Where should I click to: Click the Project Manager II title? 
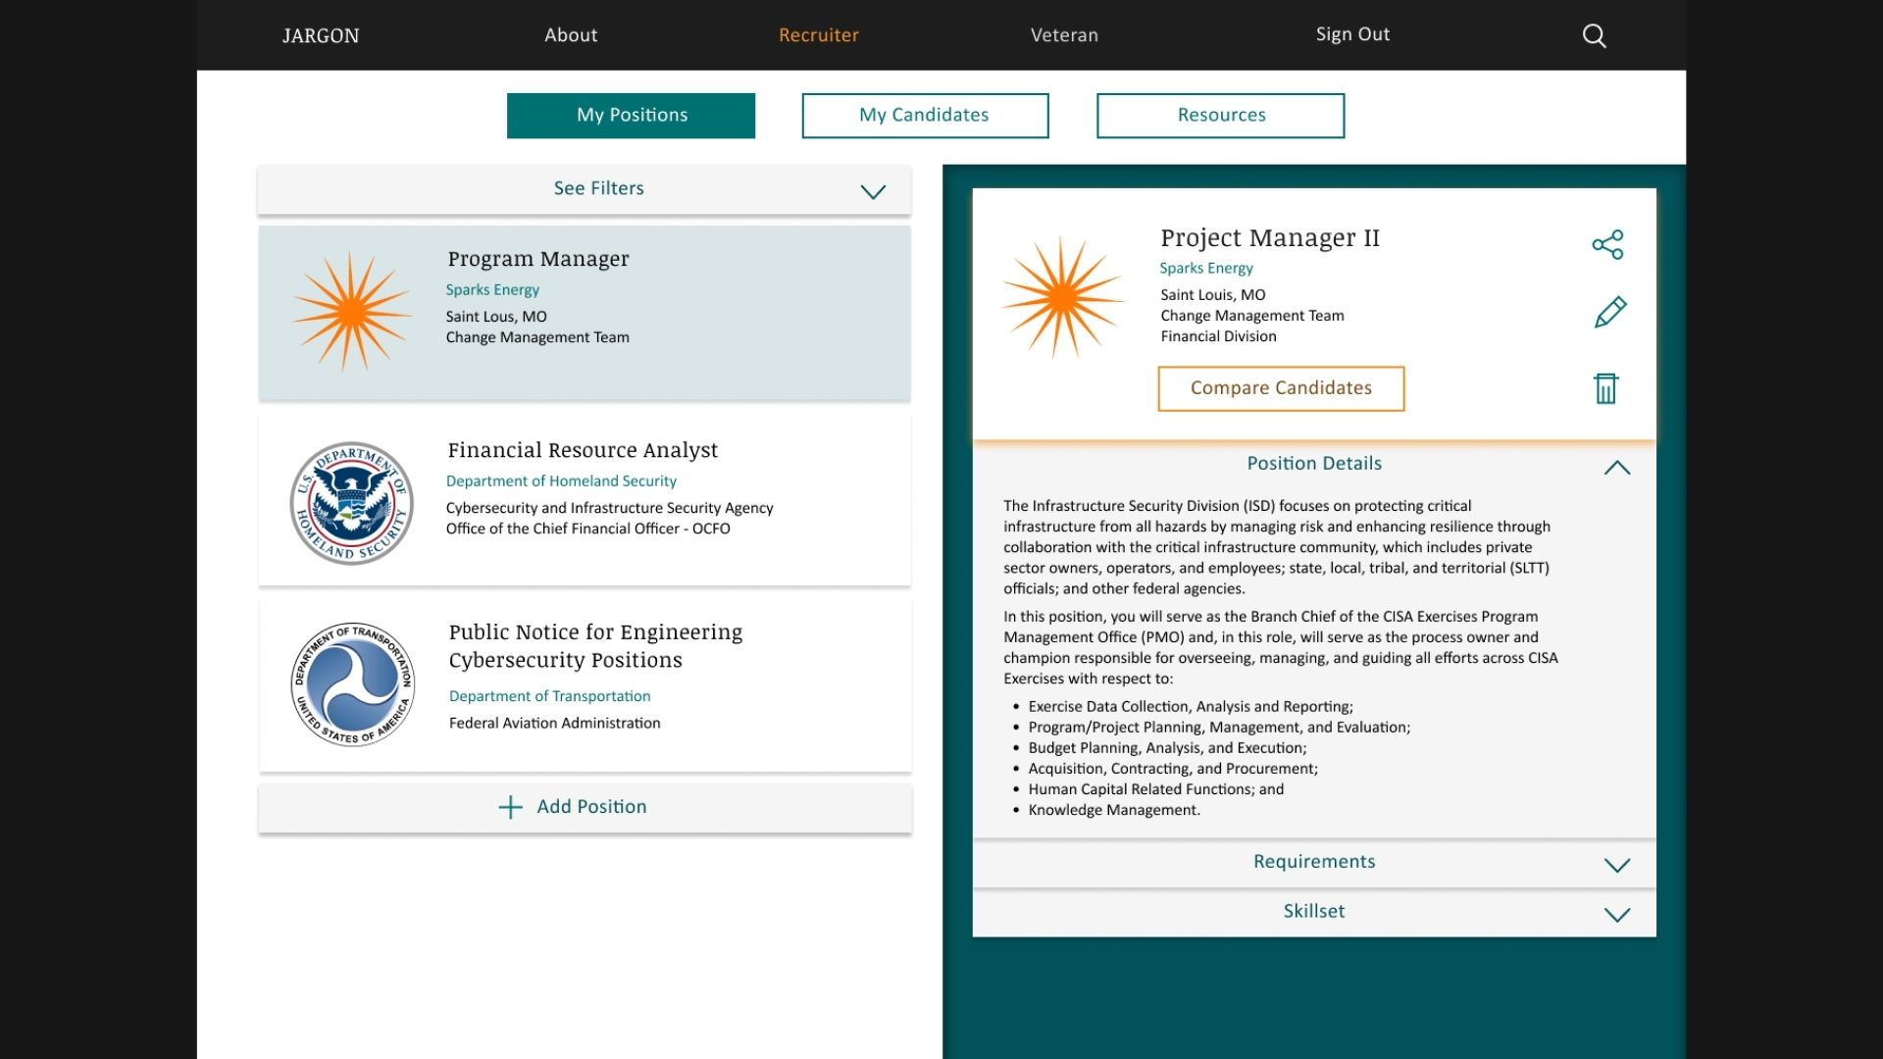pos(1270,238)
